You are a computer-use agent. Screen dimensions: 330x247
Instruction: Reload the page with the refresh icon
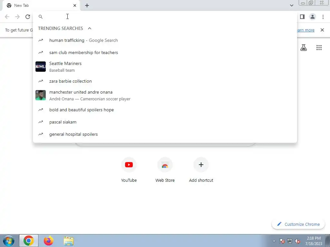pyautogui.click(x=28, y=17)
